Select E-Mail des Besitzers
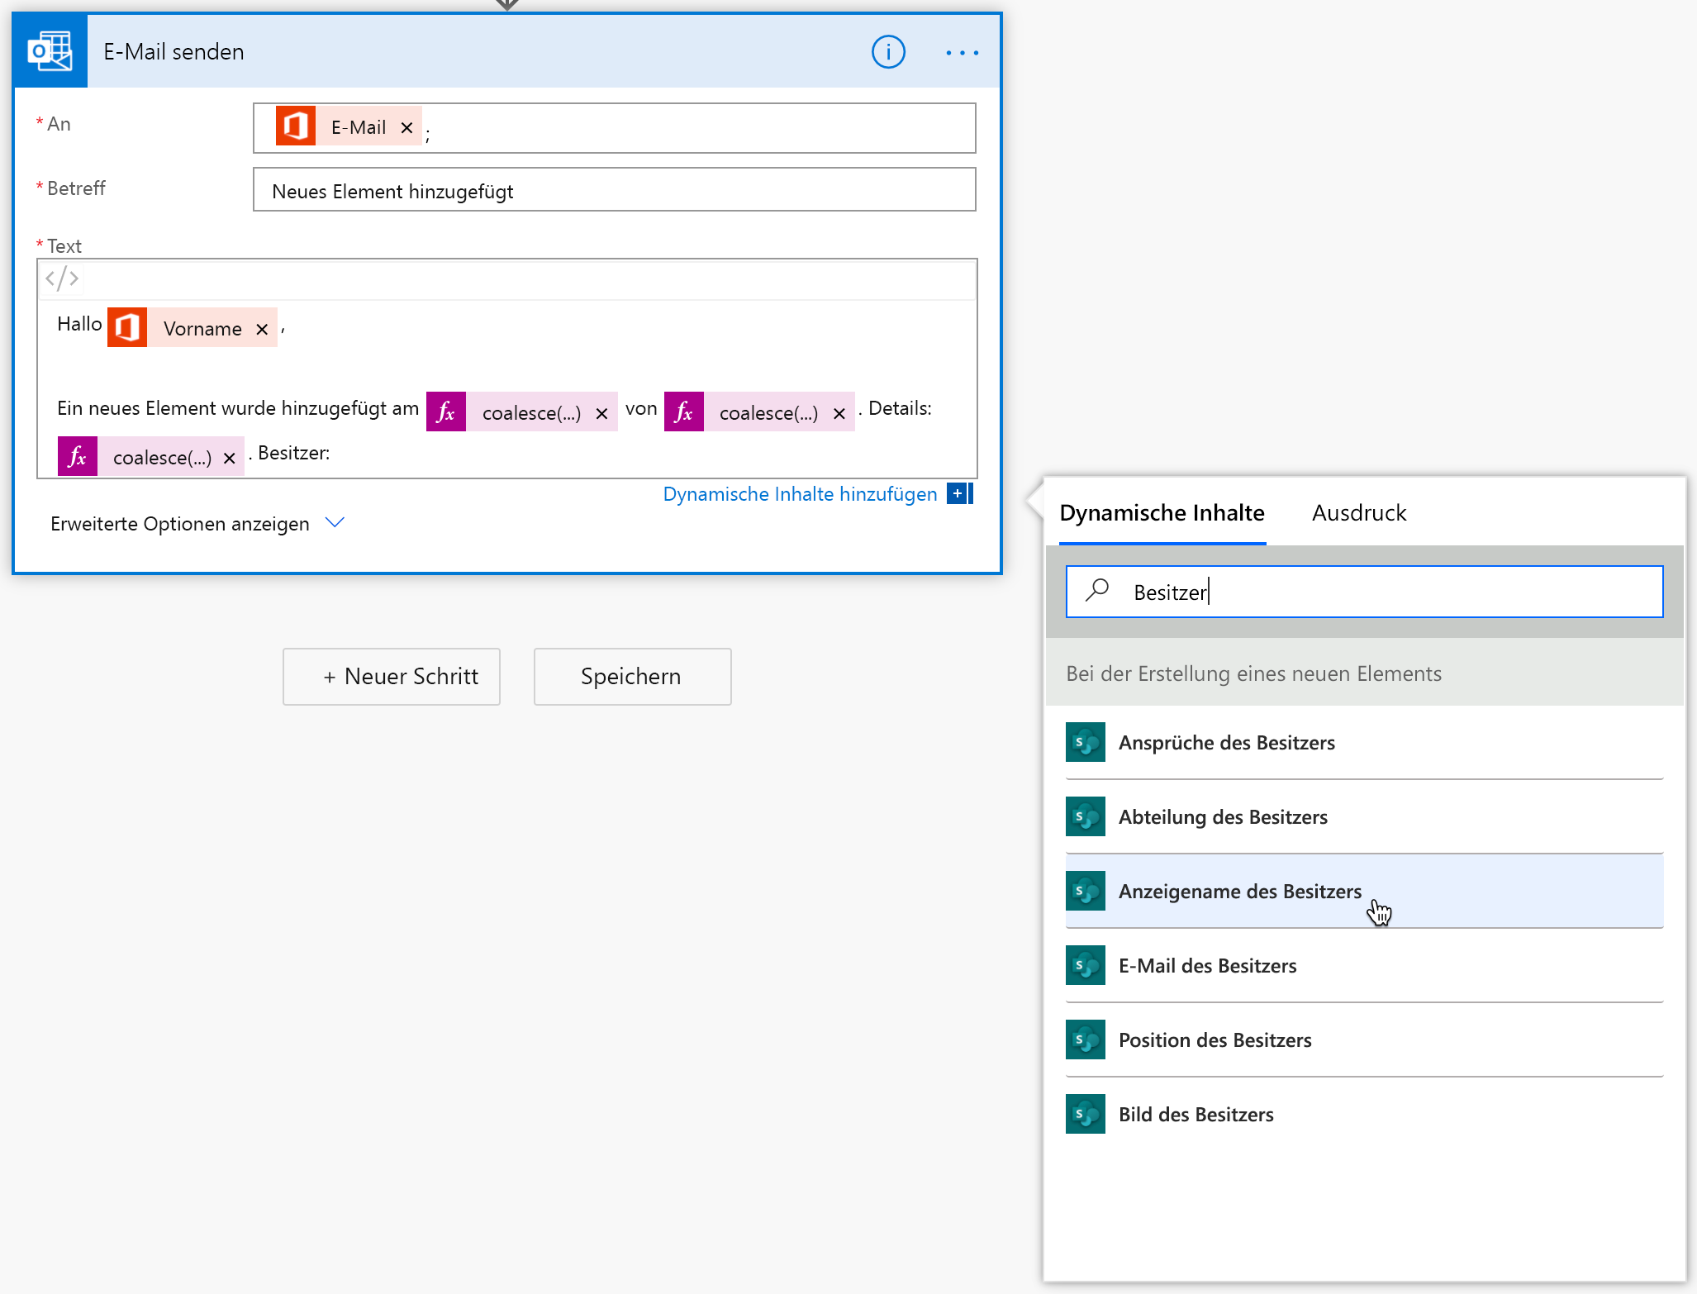Viewport: 1697px width, 1294px height. (1365, 965)
